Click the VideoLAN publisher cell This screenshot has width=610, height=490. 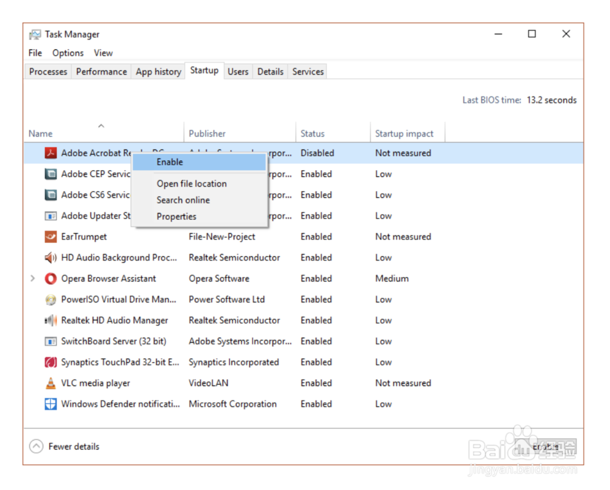[209, 383]
